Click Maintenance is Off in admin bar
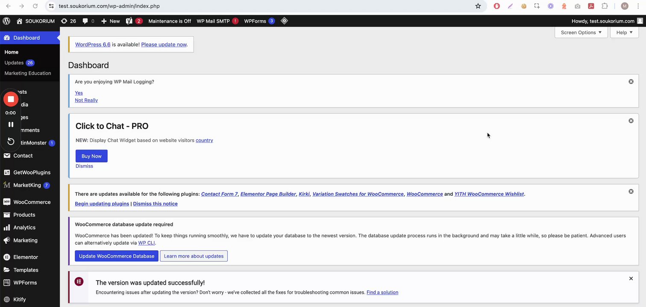 click(x=170, y=21)
